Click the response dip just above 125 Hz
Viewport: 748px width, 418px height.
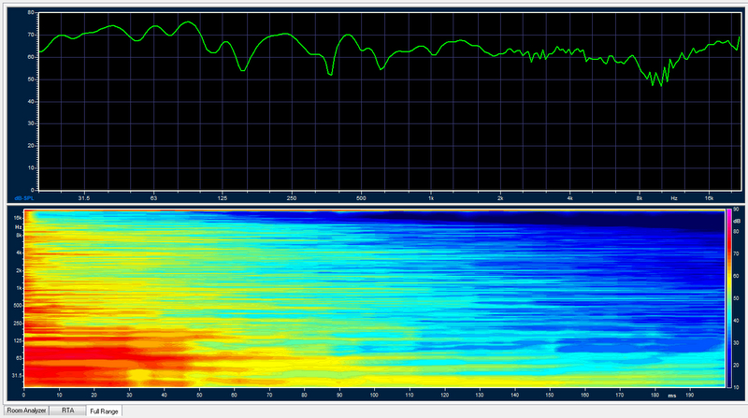(243, 68)
